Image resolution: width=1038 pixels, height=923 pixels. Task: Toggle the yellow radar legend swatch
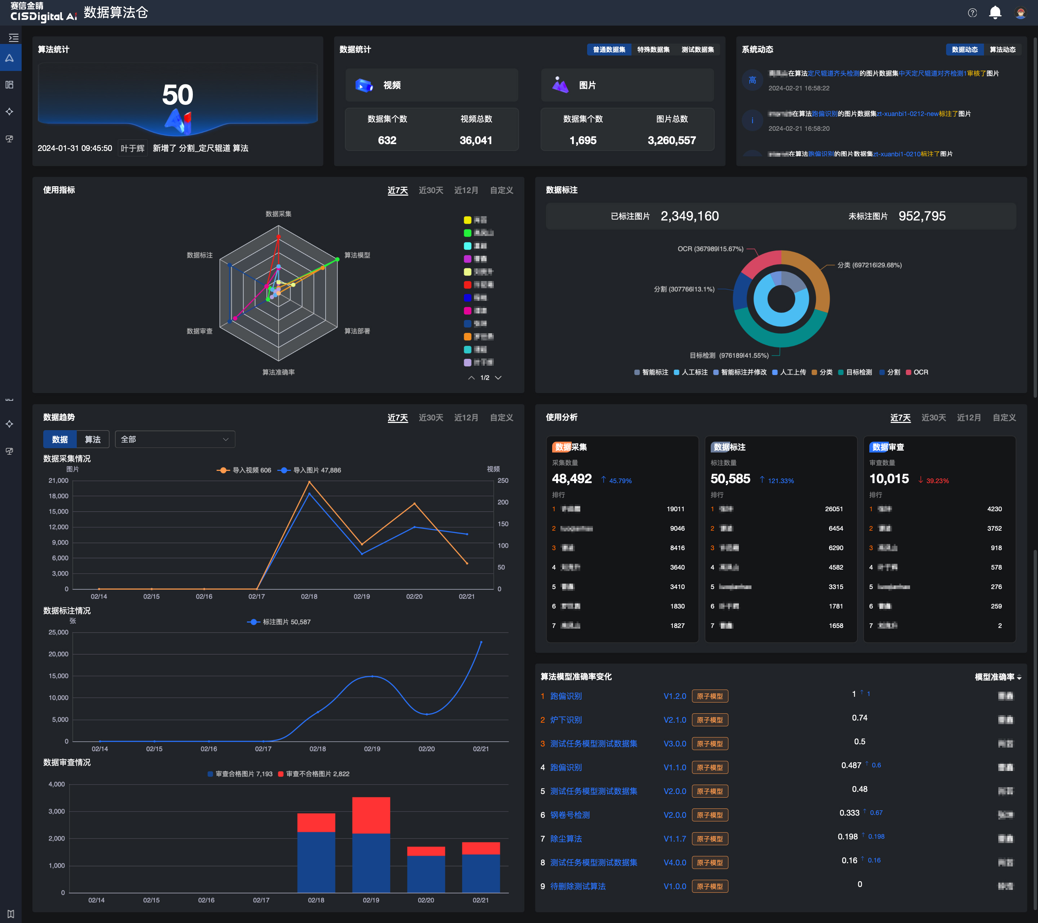(x=467, y=220)
